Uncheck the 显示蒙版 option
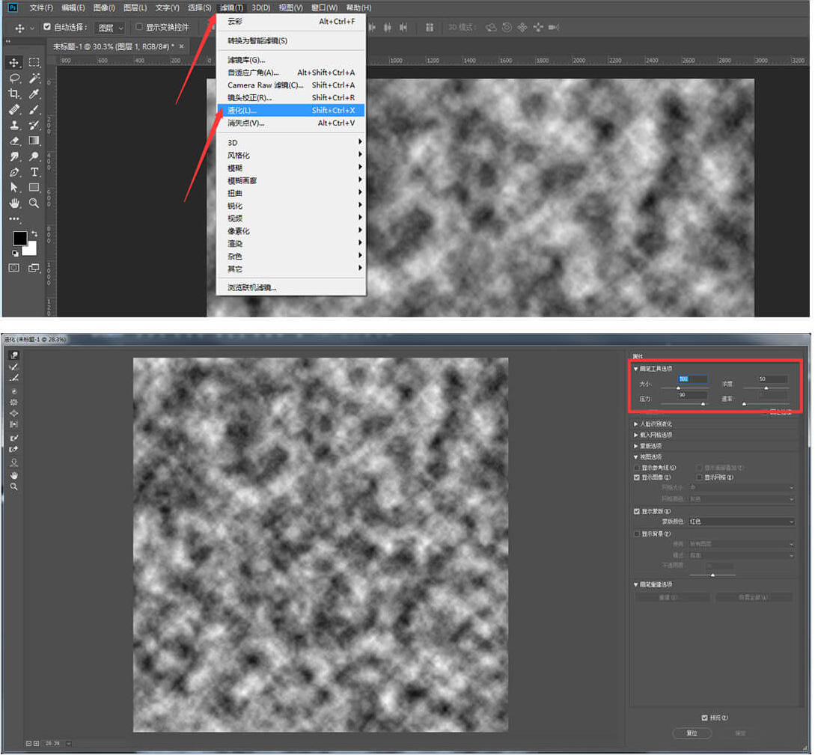This screenshot has width=815, height=755. pos(637,511)
